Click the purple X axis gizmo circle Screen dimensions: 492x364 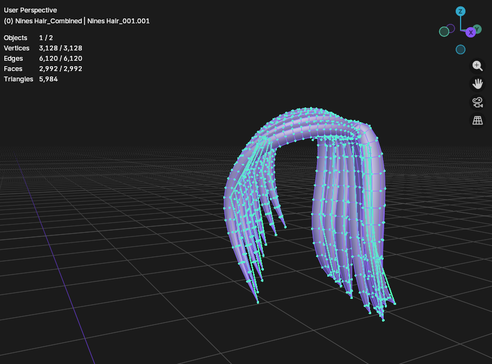470,33
